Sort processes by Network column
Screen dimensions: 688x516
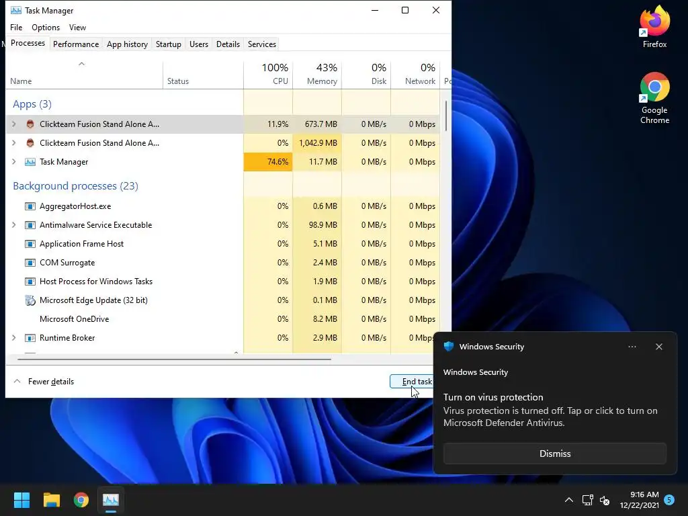coord(415,74)
